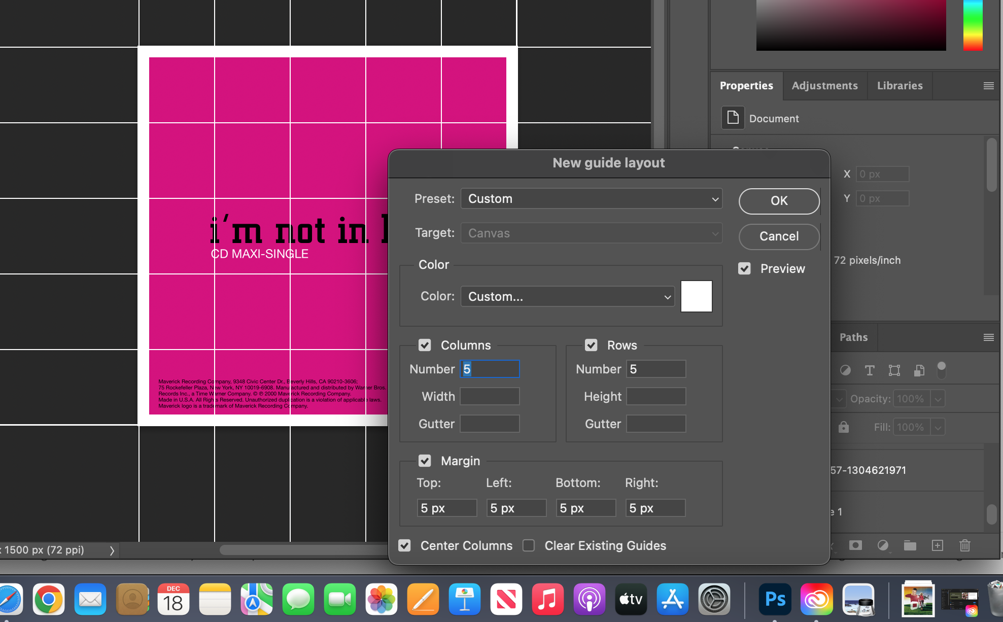
Task: Open Apple TV app in Dock
Action: pos(631,599)
